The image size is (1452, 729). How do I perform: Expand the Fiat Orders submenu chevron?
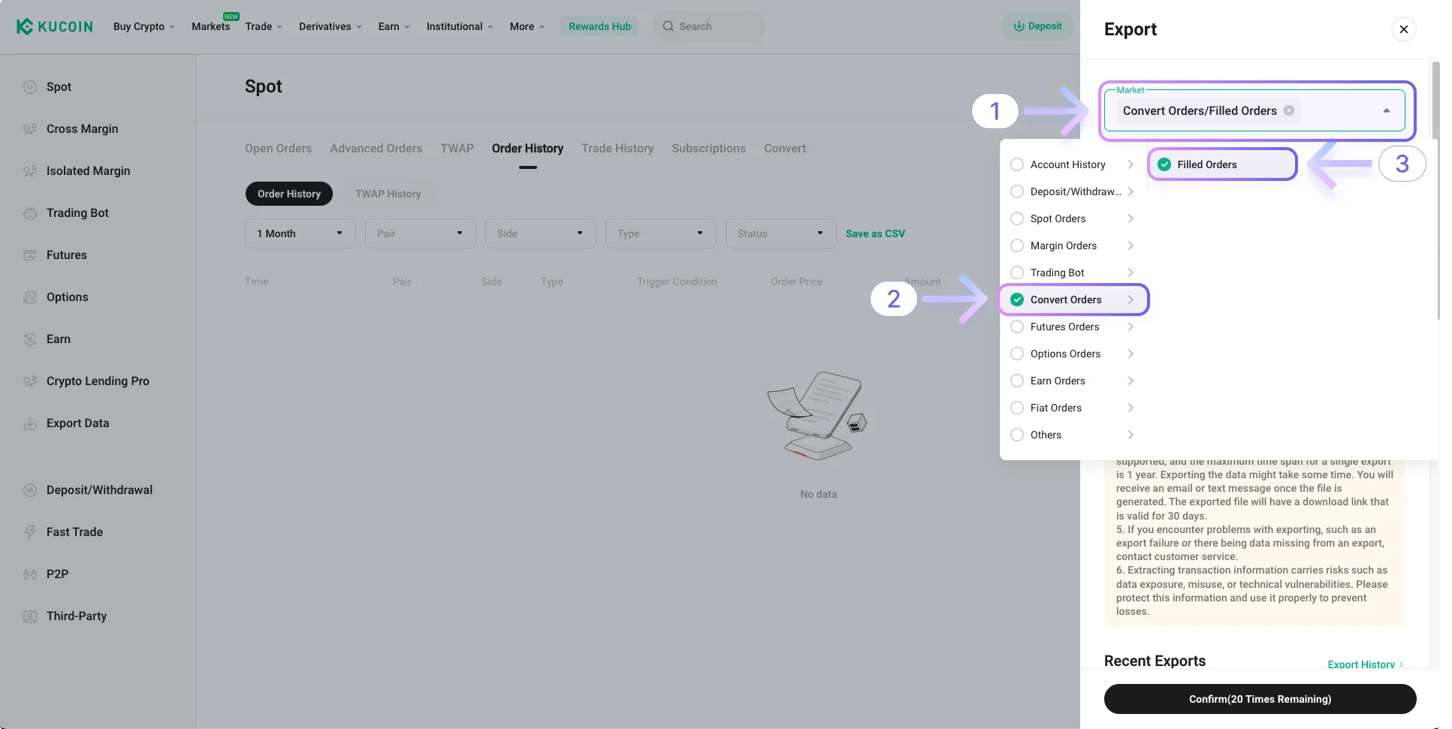click(1131, 408)
